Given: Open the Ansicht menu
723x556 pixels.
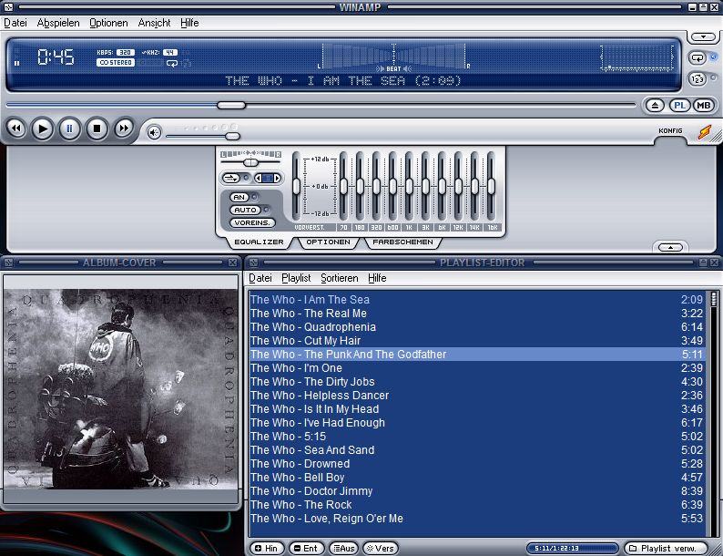Looking at the screenshot, I should pos(154,23).
